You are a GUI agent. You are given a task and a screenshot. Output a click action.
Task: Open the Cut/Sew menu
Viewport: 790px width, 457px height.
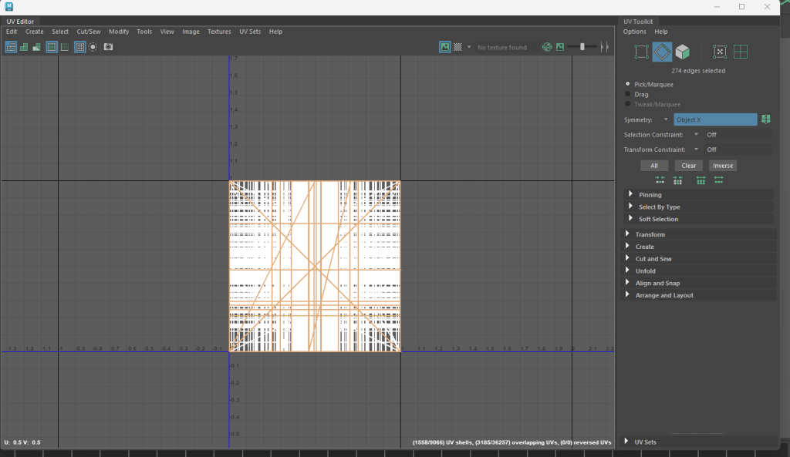(x=88, y=32)
